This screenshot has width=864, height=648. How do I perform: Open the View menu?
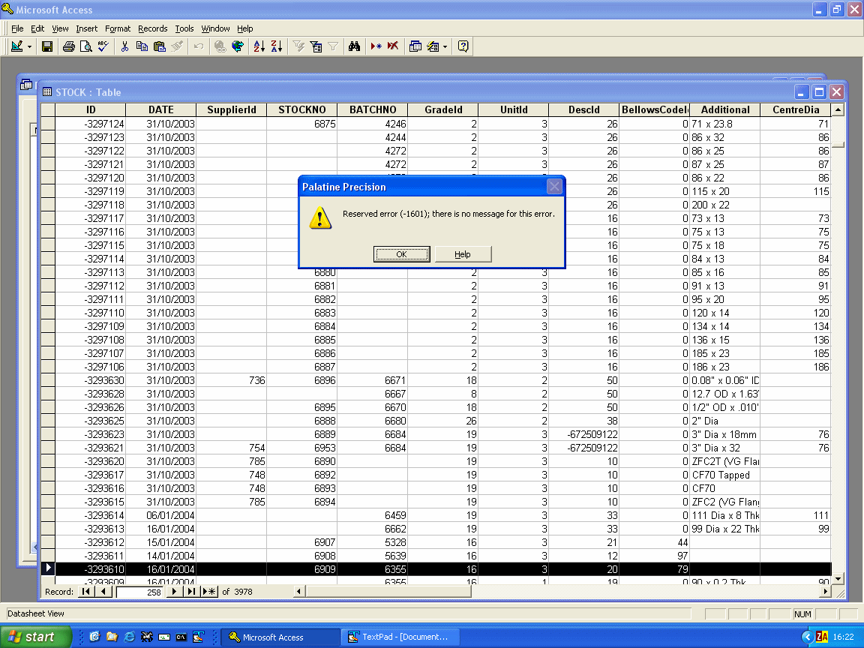(60, 28)
